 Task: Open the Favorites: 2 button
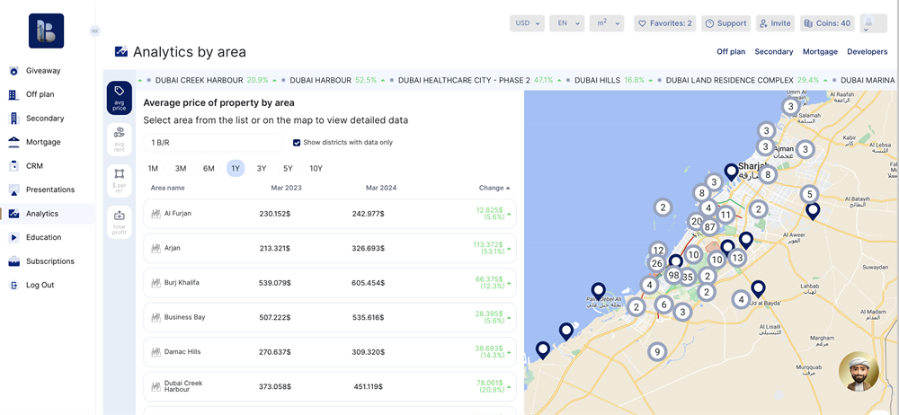click(664, 23)
